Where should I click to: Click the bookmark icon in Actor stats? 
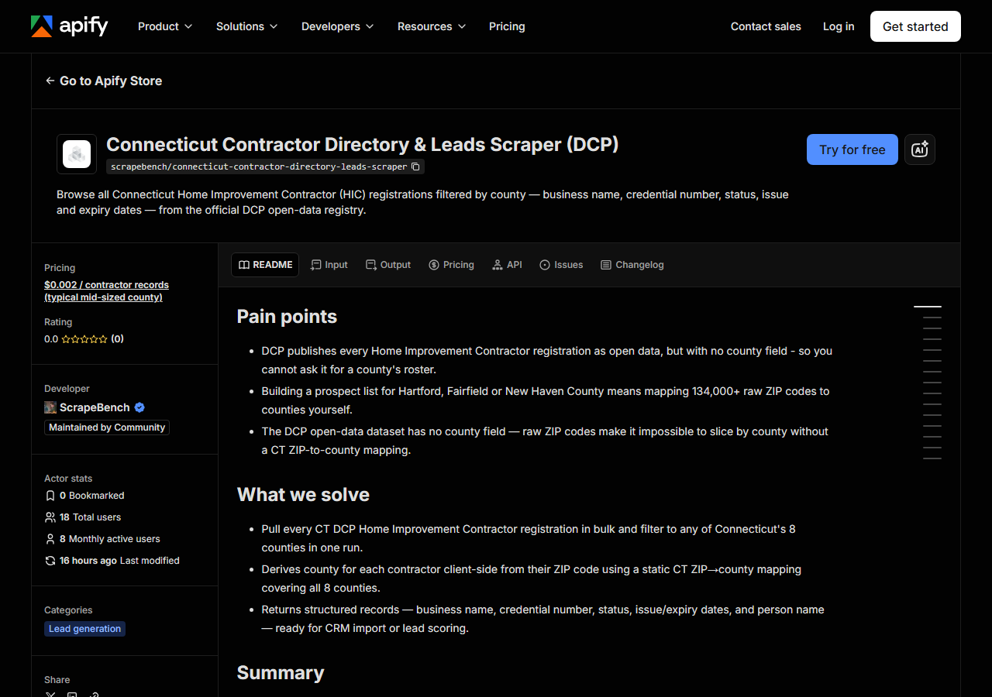click(x=50, y=496)
